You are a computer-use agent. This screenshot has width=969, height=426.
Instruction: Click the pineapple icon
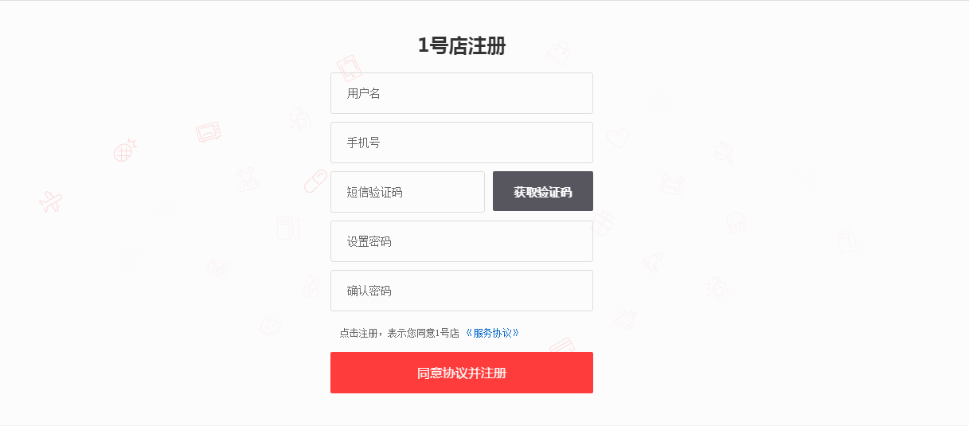click(x=125, y=150)
